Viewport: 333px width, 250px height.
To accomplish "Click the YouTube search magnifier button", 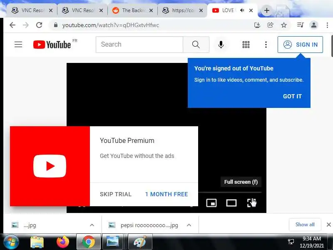I will point(196,45).
